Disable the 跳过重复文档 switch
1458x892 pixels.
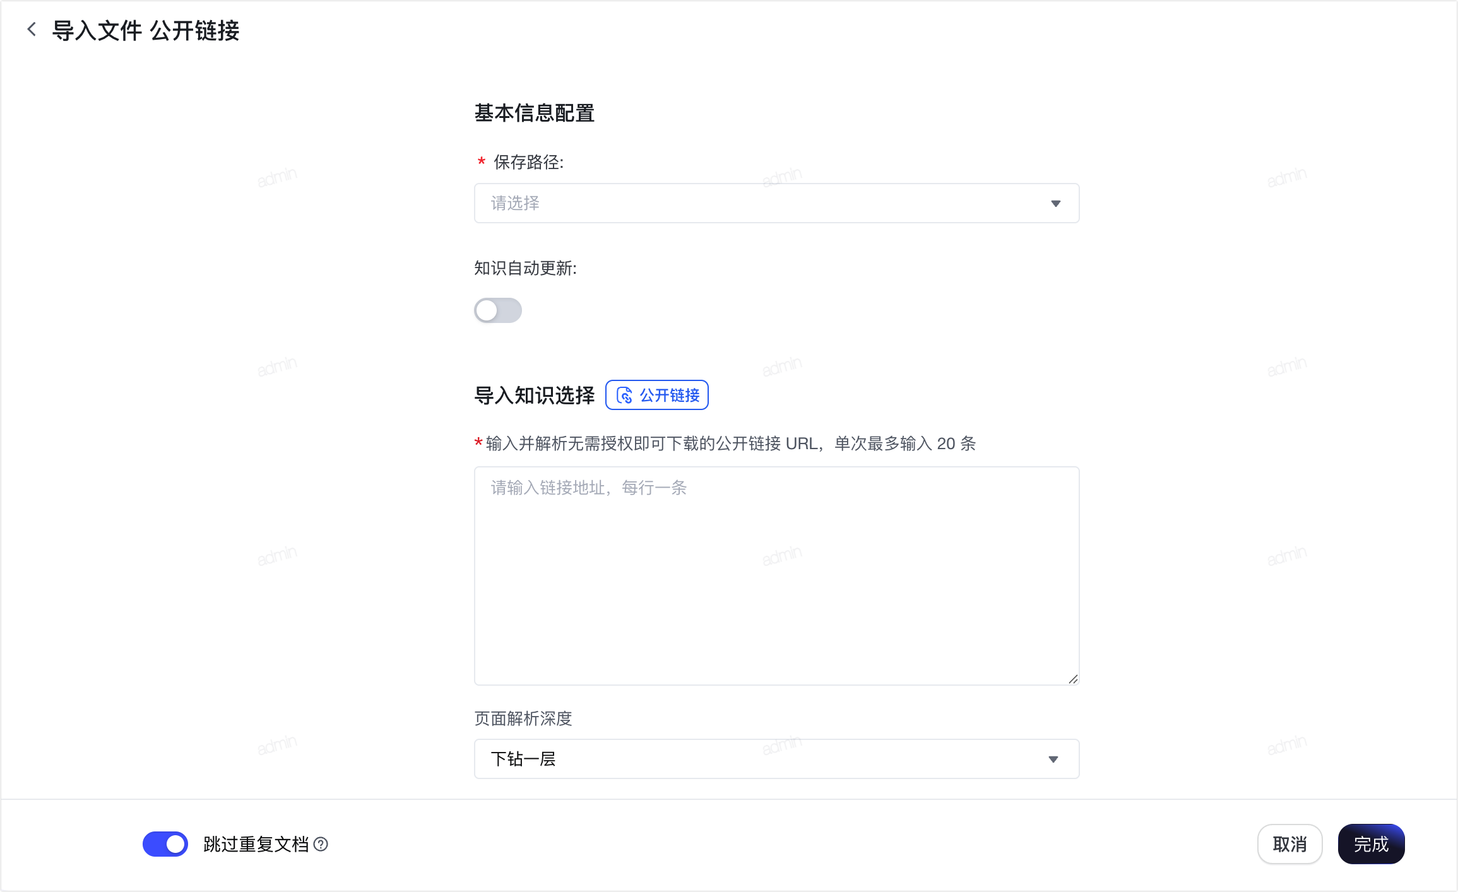165,844
